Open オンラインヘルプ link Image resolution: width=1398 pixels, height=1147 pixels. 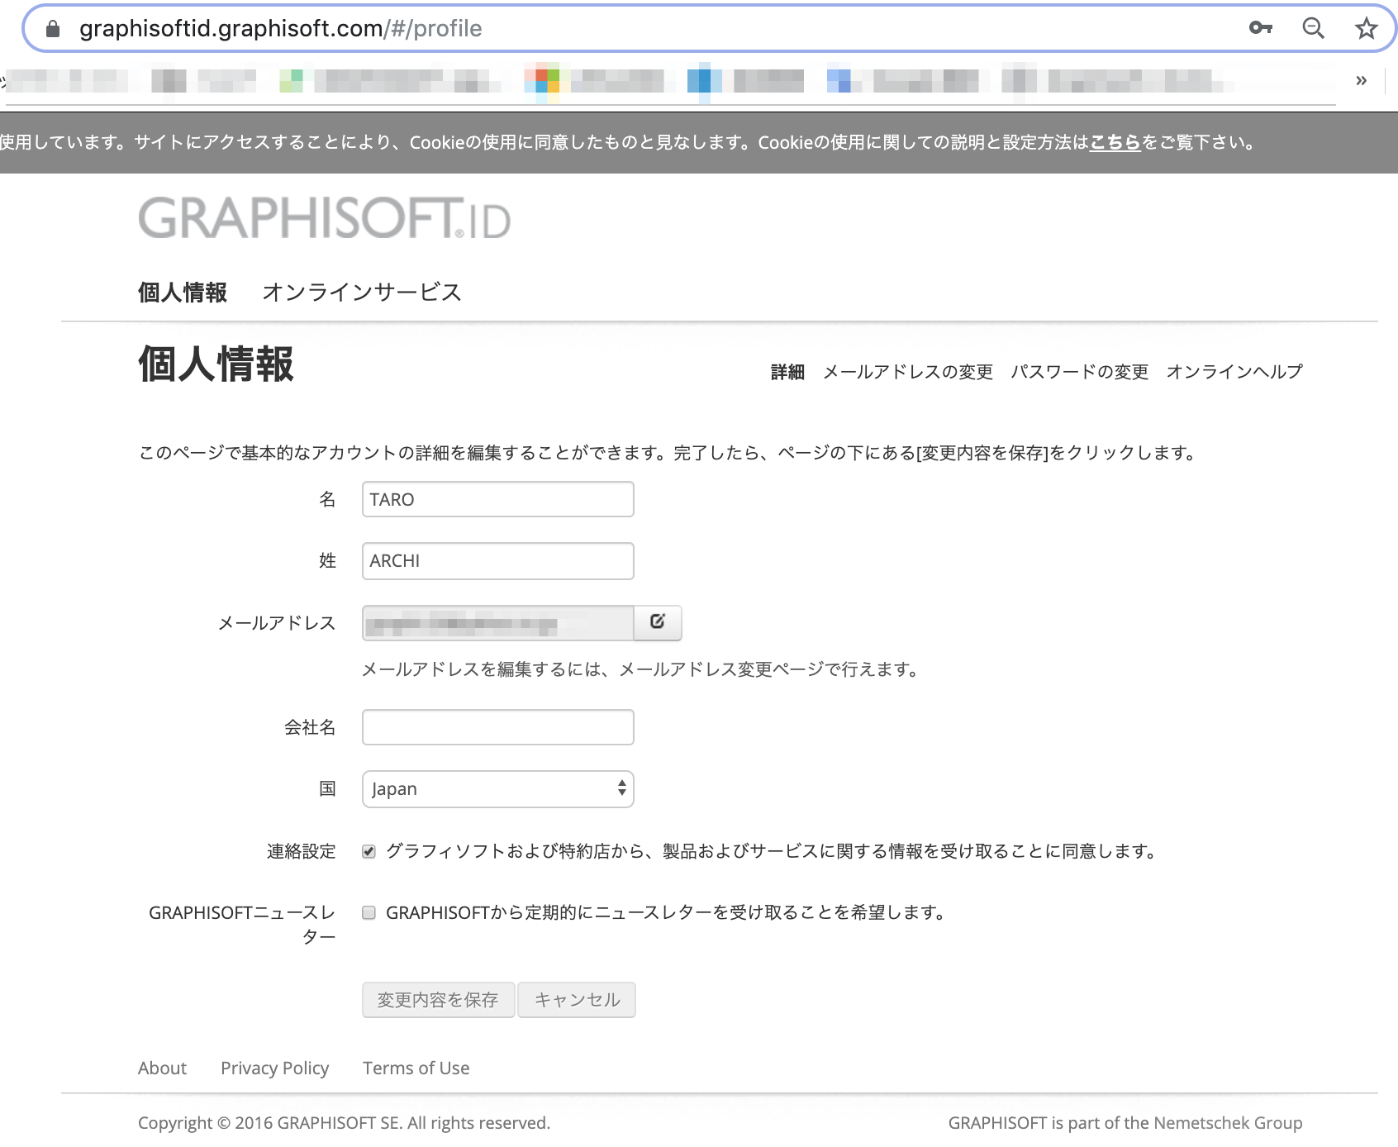pos(1234,372)
